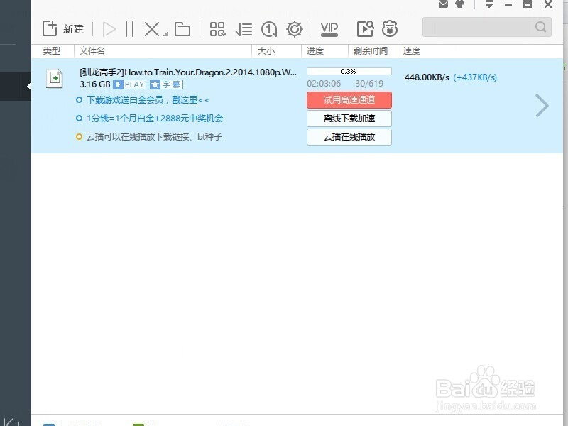Open link 1分钱=1个月白金+2888元中奖机会
The width and height of the screenshot is (568, 426).
pos(155,119)
